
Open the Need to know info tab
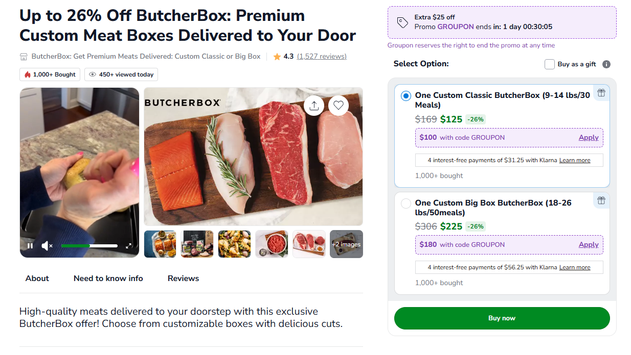click(108, 278)
